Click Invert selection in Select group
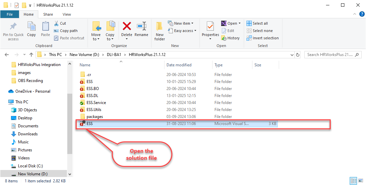The width and height of the screenshot is (366, 185). 262,38
